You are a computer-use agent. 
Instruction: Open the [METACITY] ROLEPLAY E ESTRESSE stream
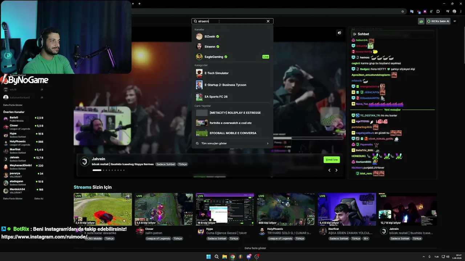(232, 113)
